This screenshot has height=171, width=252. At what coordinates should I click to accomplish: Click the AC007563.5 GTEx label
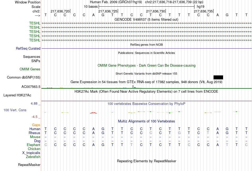coord(31,87)
